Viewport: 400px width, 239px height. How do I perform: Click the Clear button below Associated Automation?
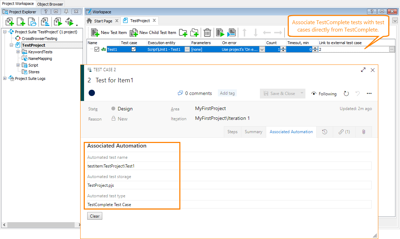(95, 216)
